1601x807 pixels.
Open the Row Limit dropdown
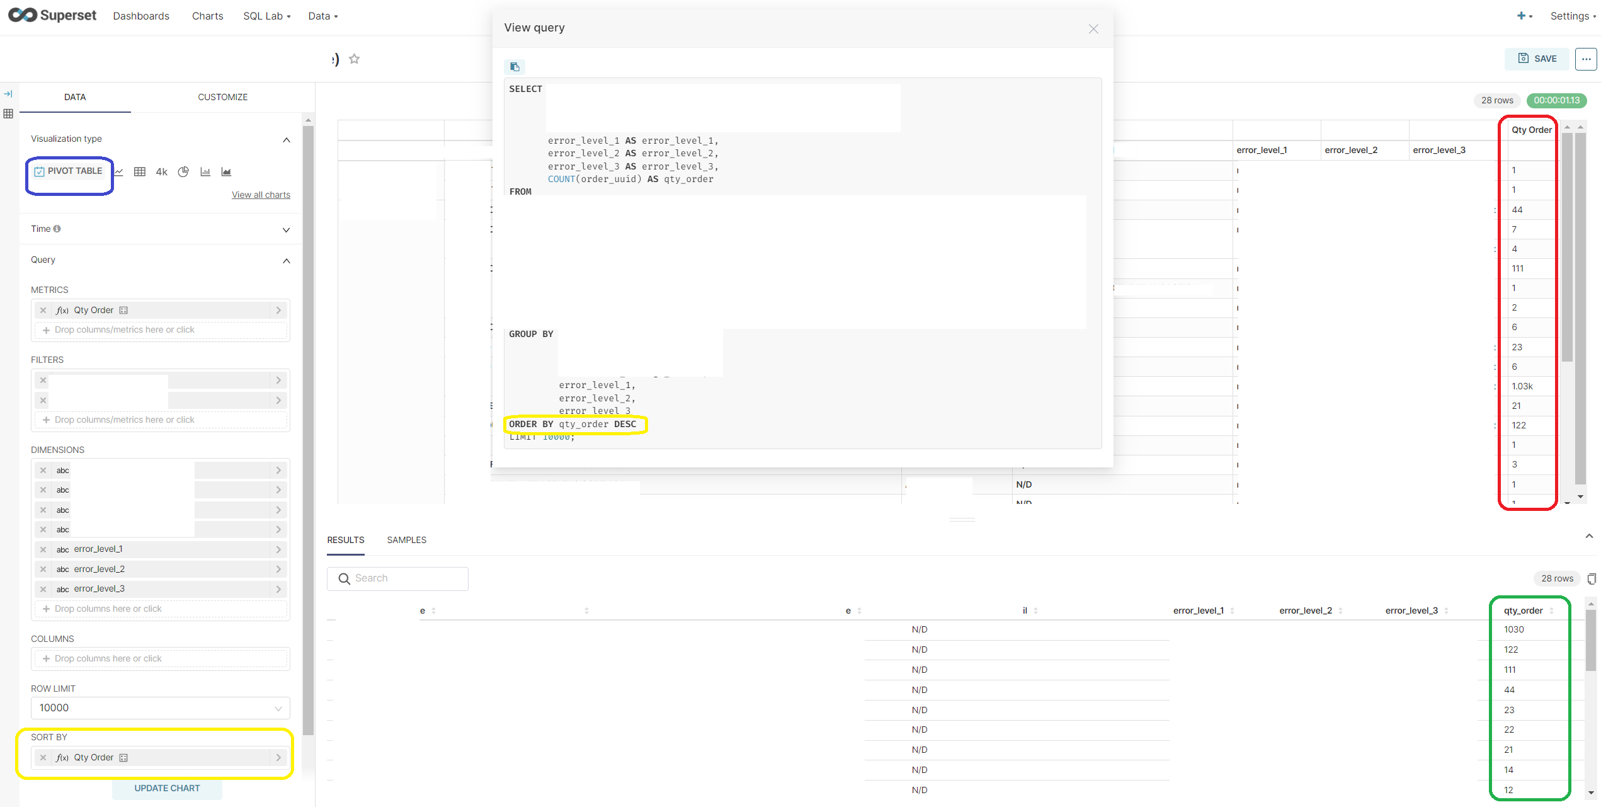160,708
